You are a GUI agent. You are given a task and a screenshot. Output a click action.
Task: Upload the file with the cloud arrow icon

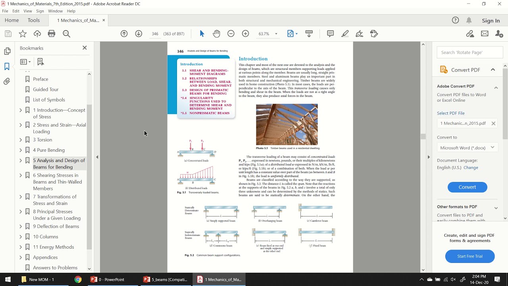tap(37, 34)
